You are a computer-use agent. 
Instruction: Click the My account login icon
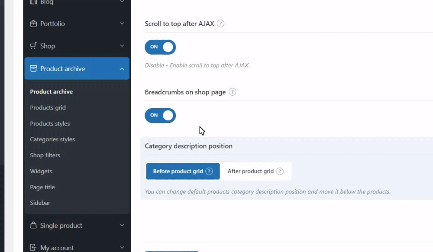pos(33,247)
